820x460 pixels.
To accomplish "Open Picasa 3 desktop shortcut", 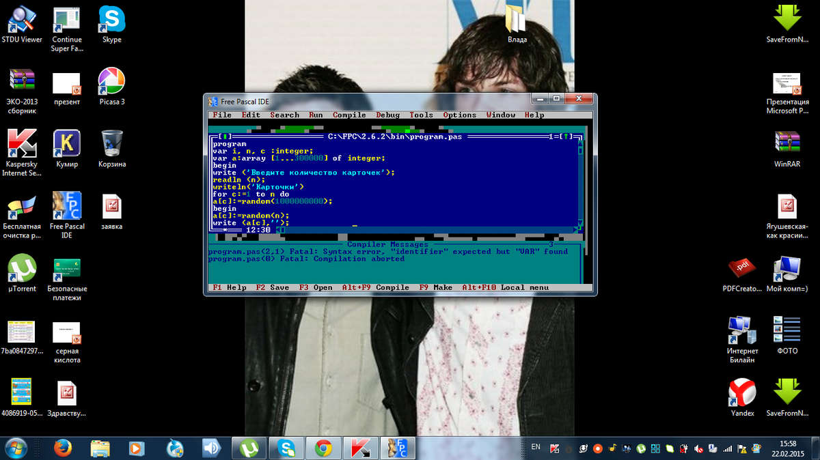I will [x=111, y=87].
